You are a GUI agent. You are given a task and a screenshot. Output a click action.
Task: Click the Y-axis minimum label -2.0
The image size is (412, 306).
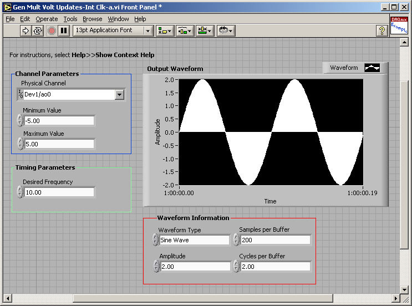168,185
